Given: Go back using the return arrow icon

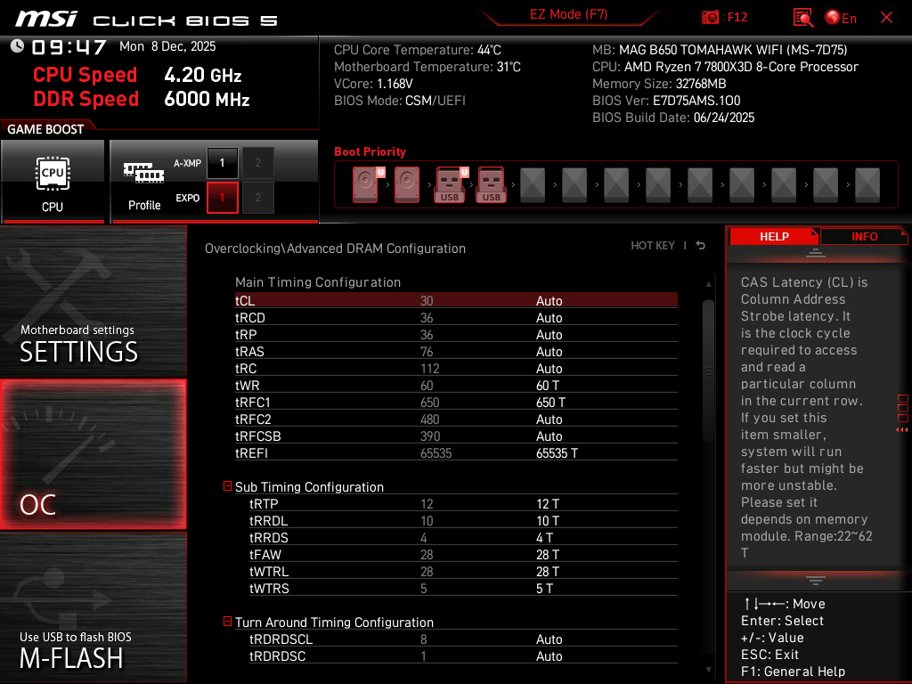Looking at the screenshot, I should click(701, 246).
